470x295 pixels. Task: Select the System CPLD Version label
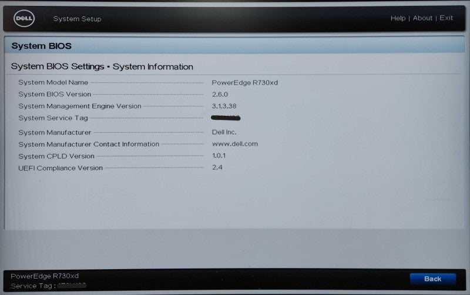coord(56,156)
